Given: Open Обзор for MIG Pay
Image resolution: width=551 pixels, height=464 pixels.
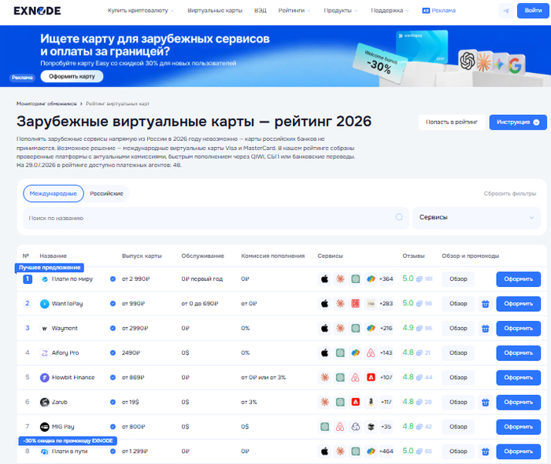Looking at the screenshot, I should point(458,427).
